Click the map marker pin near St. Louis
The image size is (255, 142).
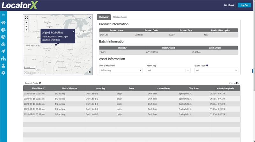[x=56, y=45]
